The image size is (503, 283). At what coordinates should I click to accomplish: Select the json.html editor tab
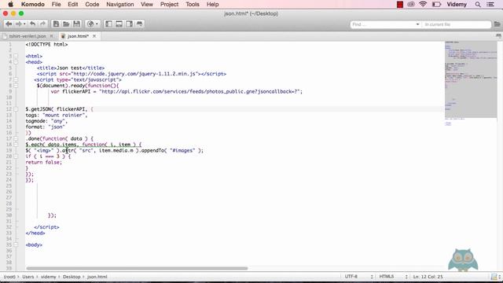[x=78, y=36]
